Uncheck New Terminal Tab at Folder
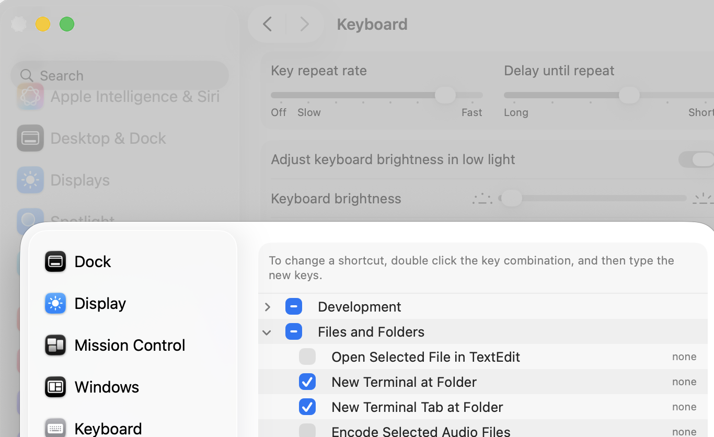 [307, 407]
